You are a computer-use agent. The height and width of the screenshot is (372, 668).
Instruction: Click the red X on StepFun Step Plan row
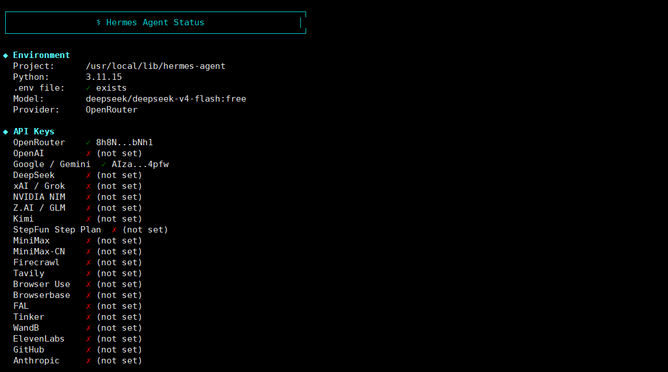tap(114, 230)
